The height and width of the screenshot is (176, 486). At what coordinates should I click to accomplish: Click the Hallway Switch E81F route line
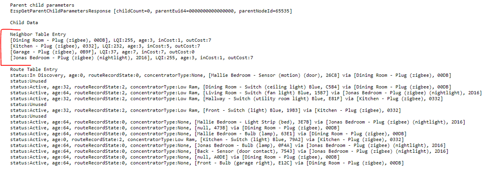pos(226,98)
